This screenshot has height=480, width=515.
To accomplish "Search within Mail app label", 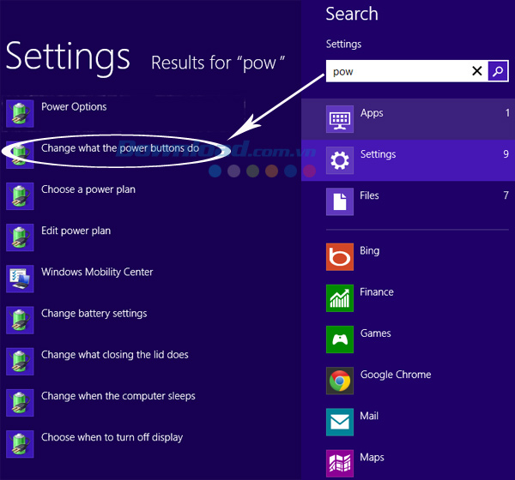I will coord(369,416).
